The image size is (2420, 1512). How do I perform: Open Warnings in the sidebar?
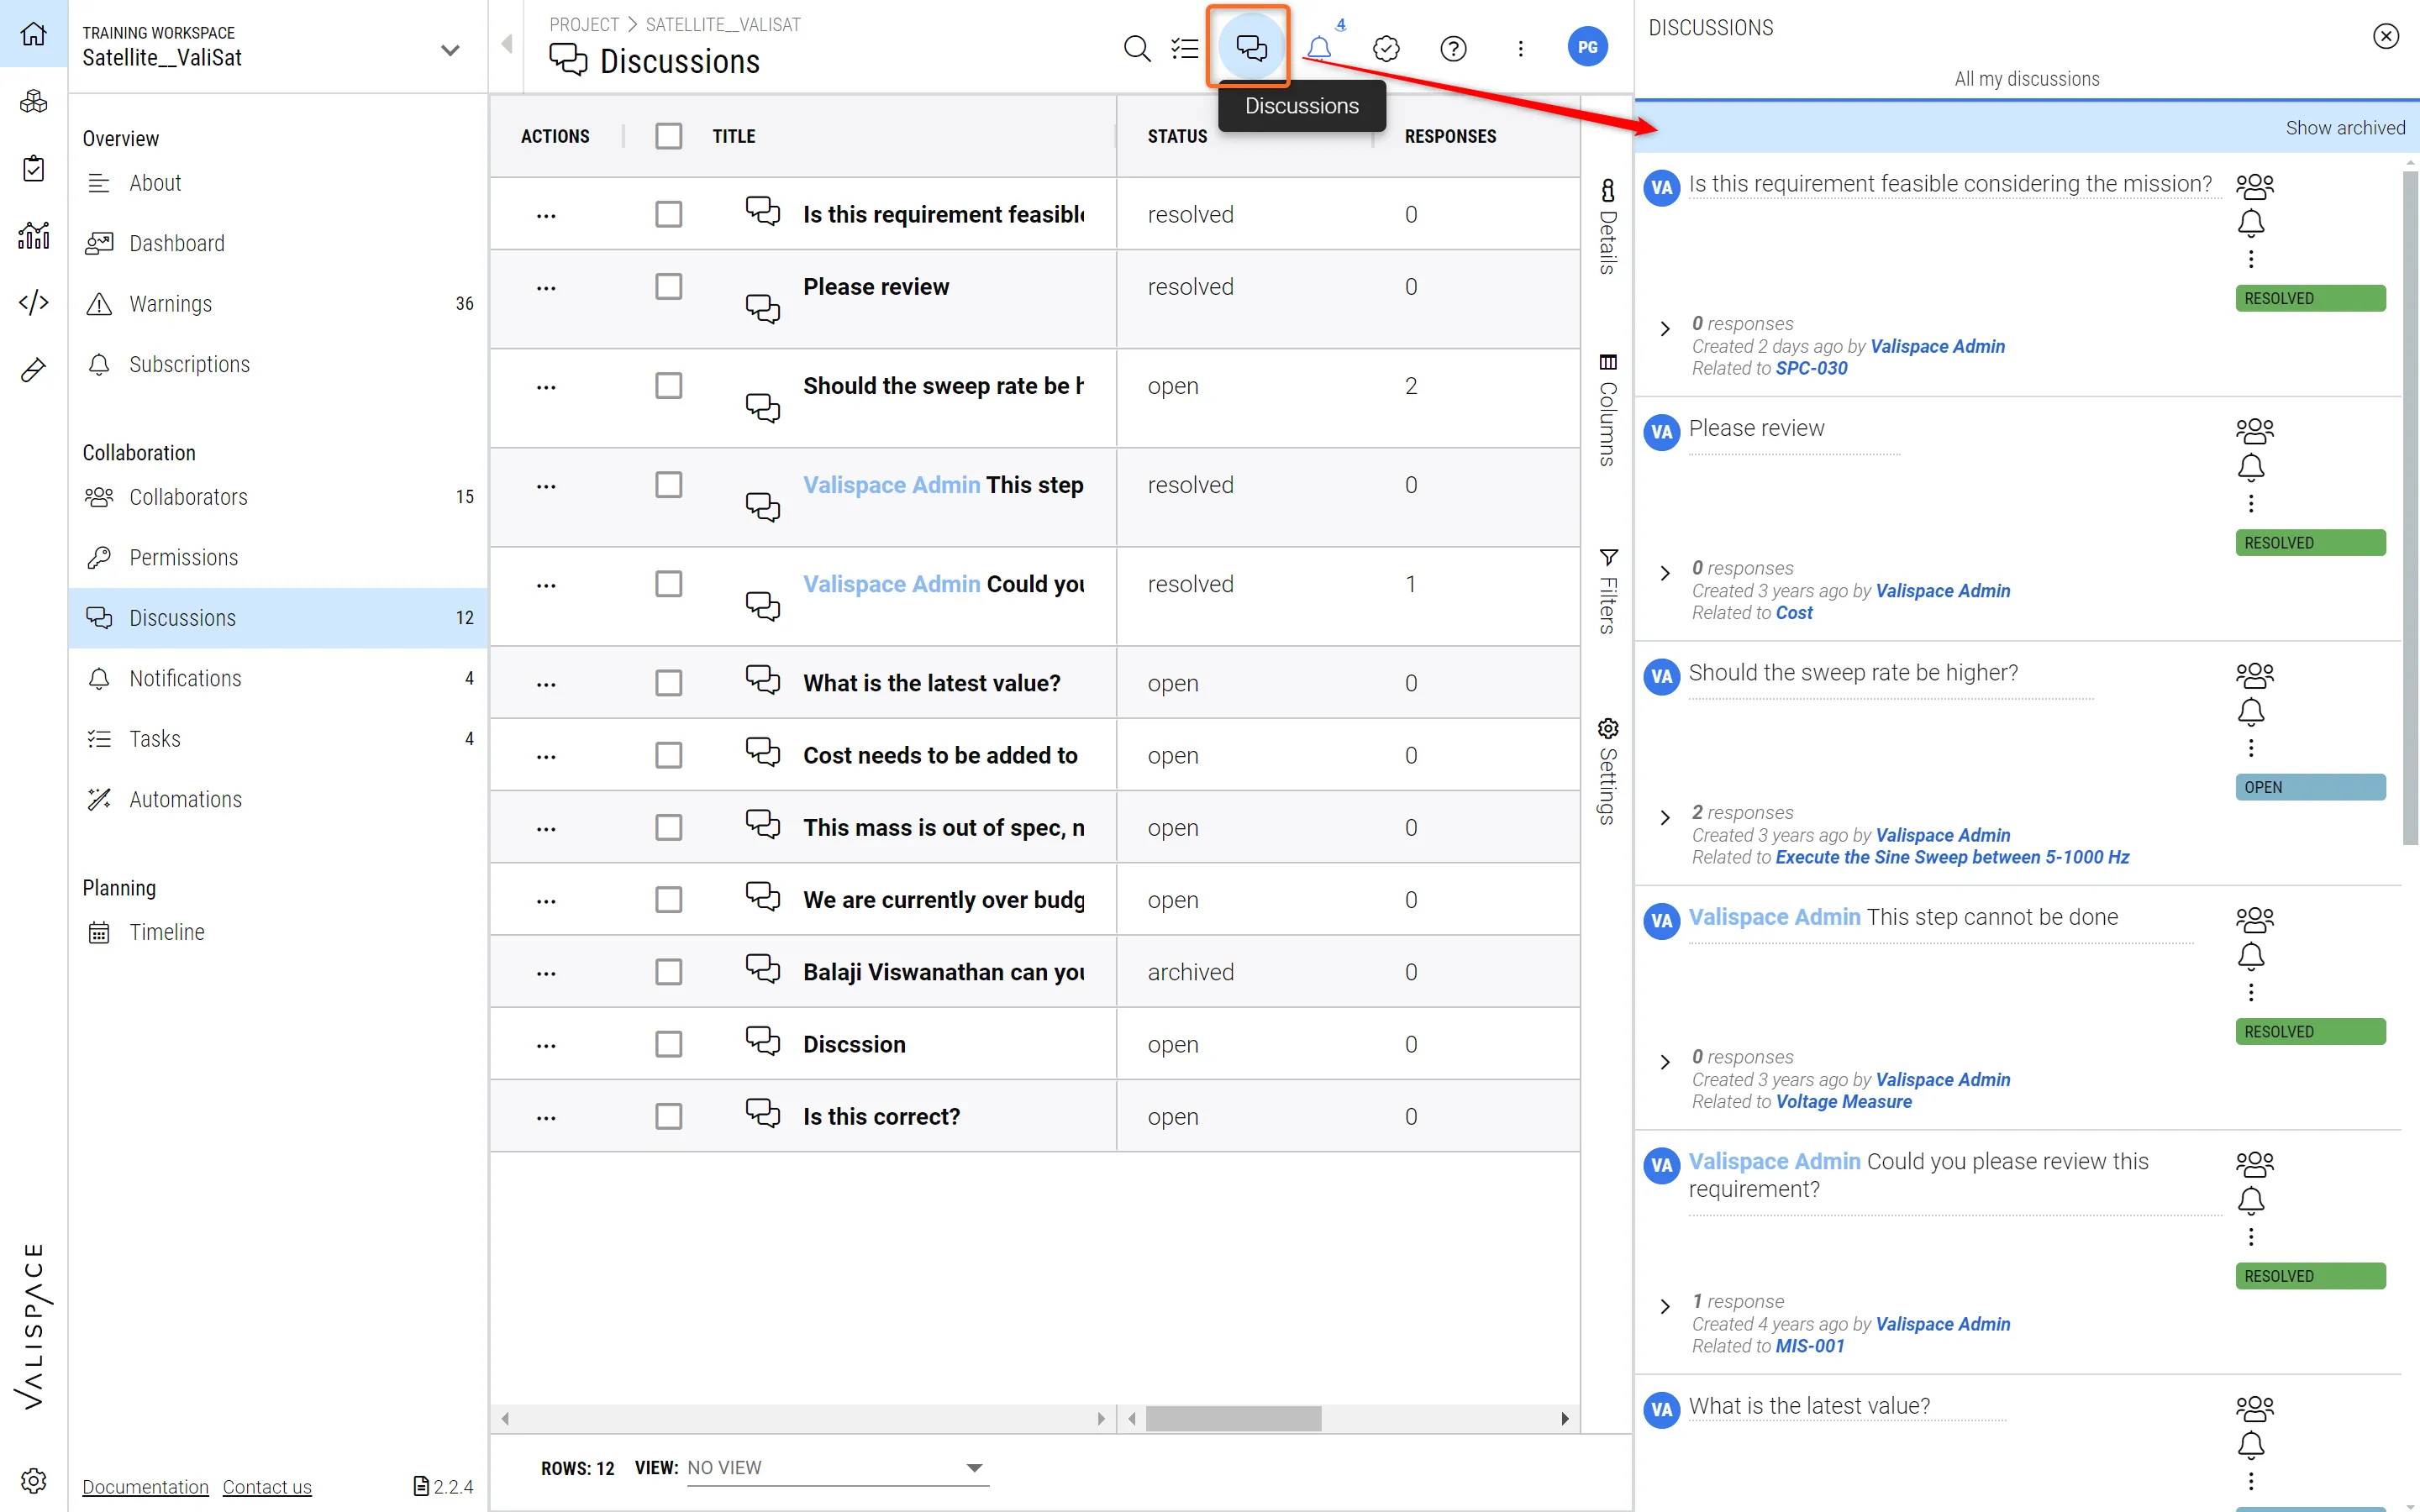[277, 304]
